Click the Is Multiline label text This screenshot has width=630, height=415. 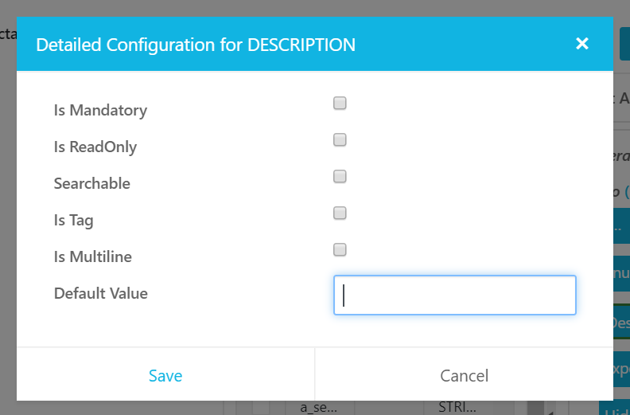pyautogui.click(x=92, y=257)
